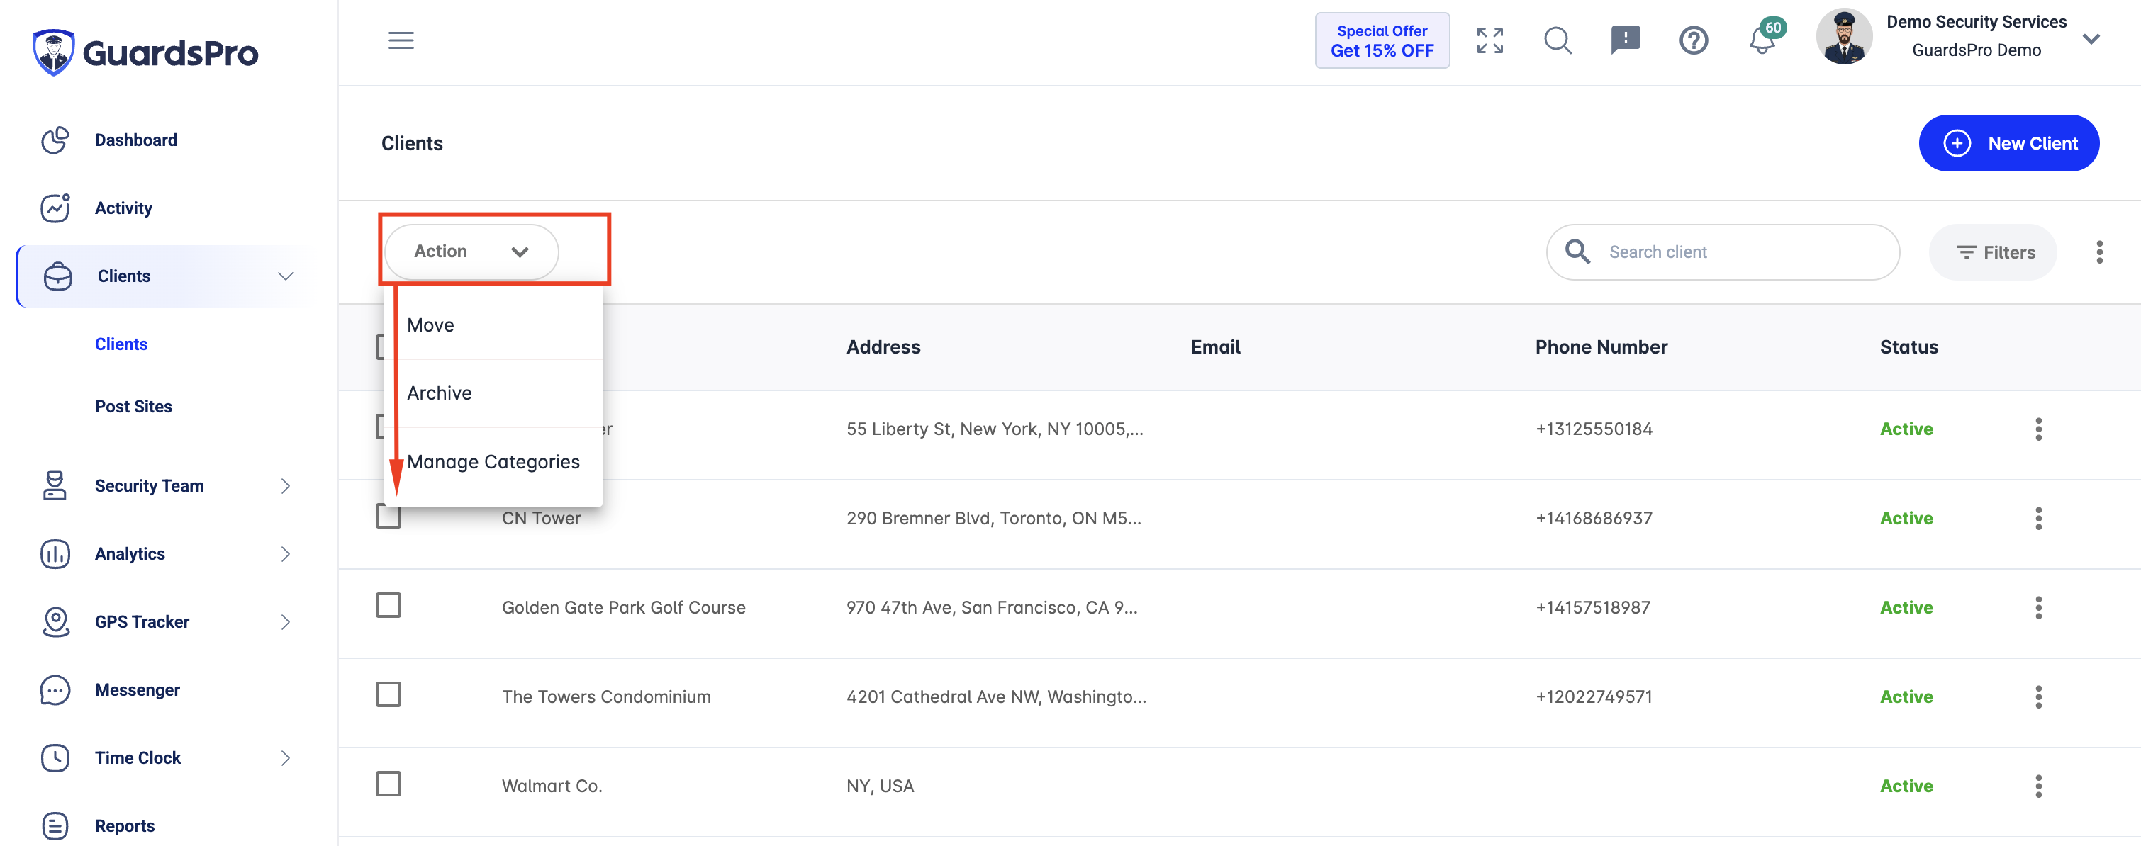
Task: Click The Towers Condominium name
Action: click(606, 696)
